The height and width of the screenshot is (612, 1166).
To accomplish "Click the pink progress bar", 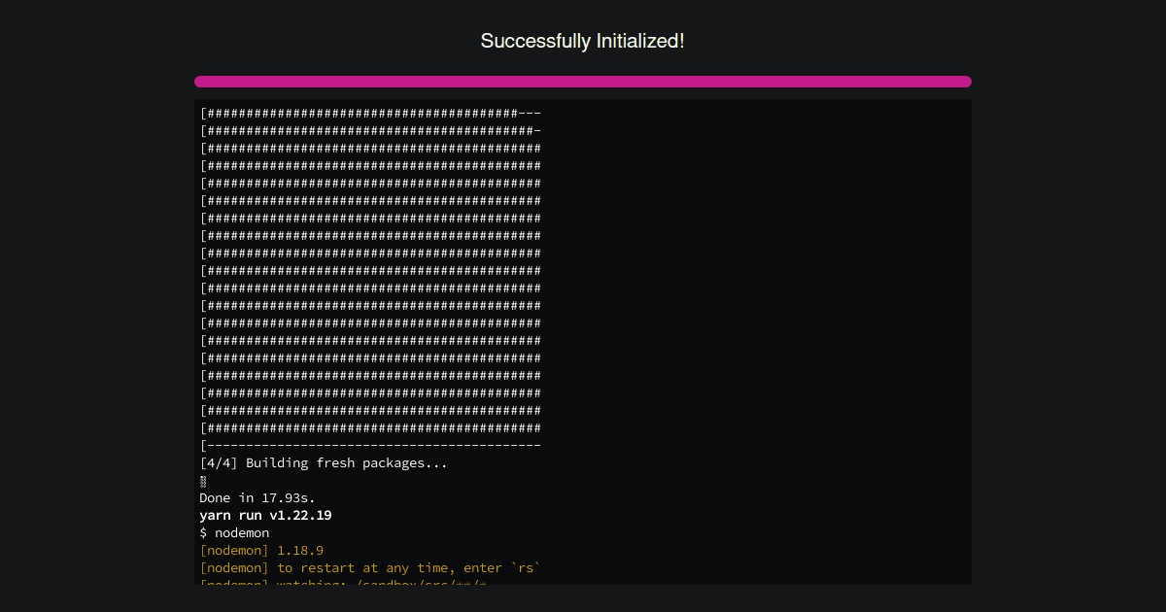I will [x=582, y=82].
